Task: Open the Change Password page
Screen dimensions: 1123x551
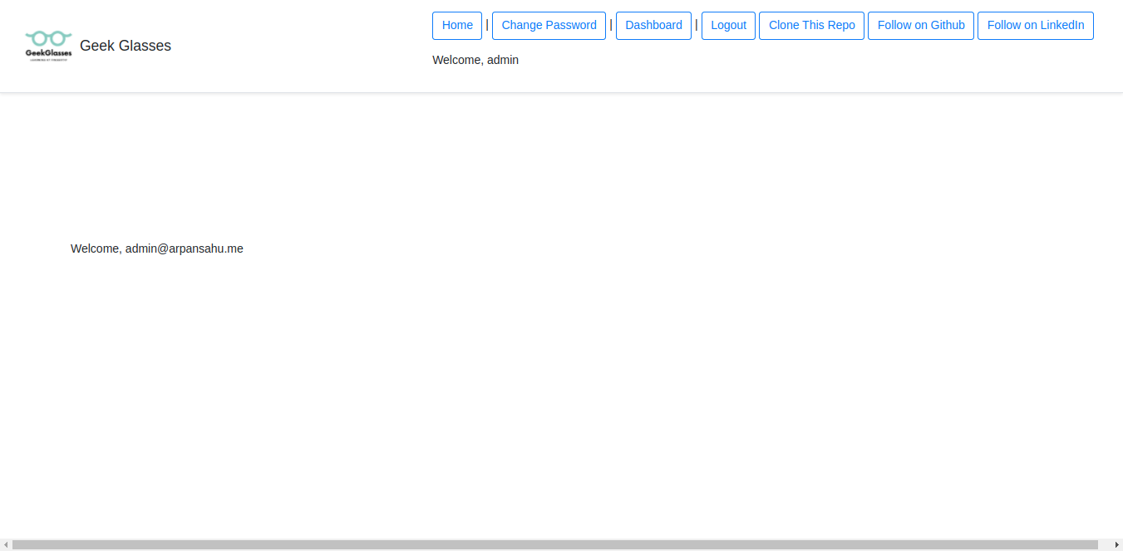Action: pos(549,26)
